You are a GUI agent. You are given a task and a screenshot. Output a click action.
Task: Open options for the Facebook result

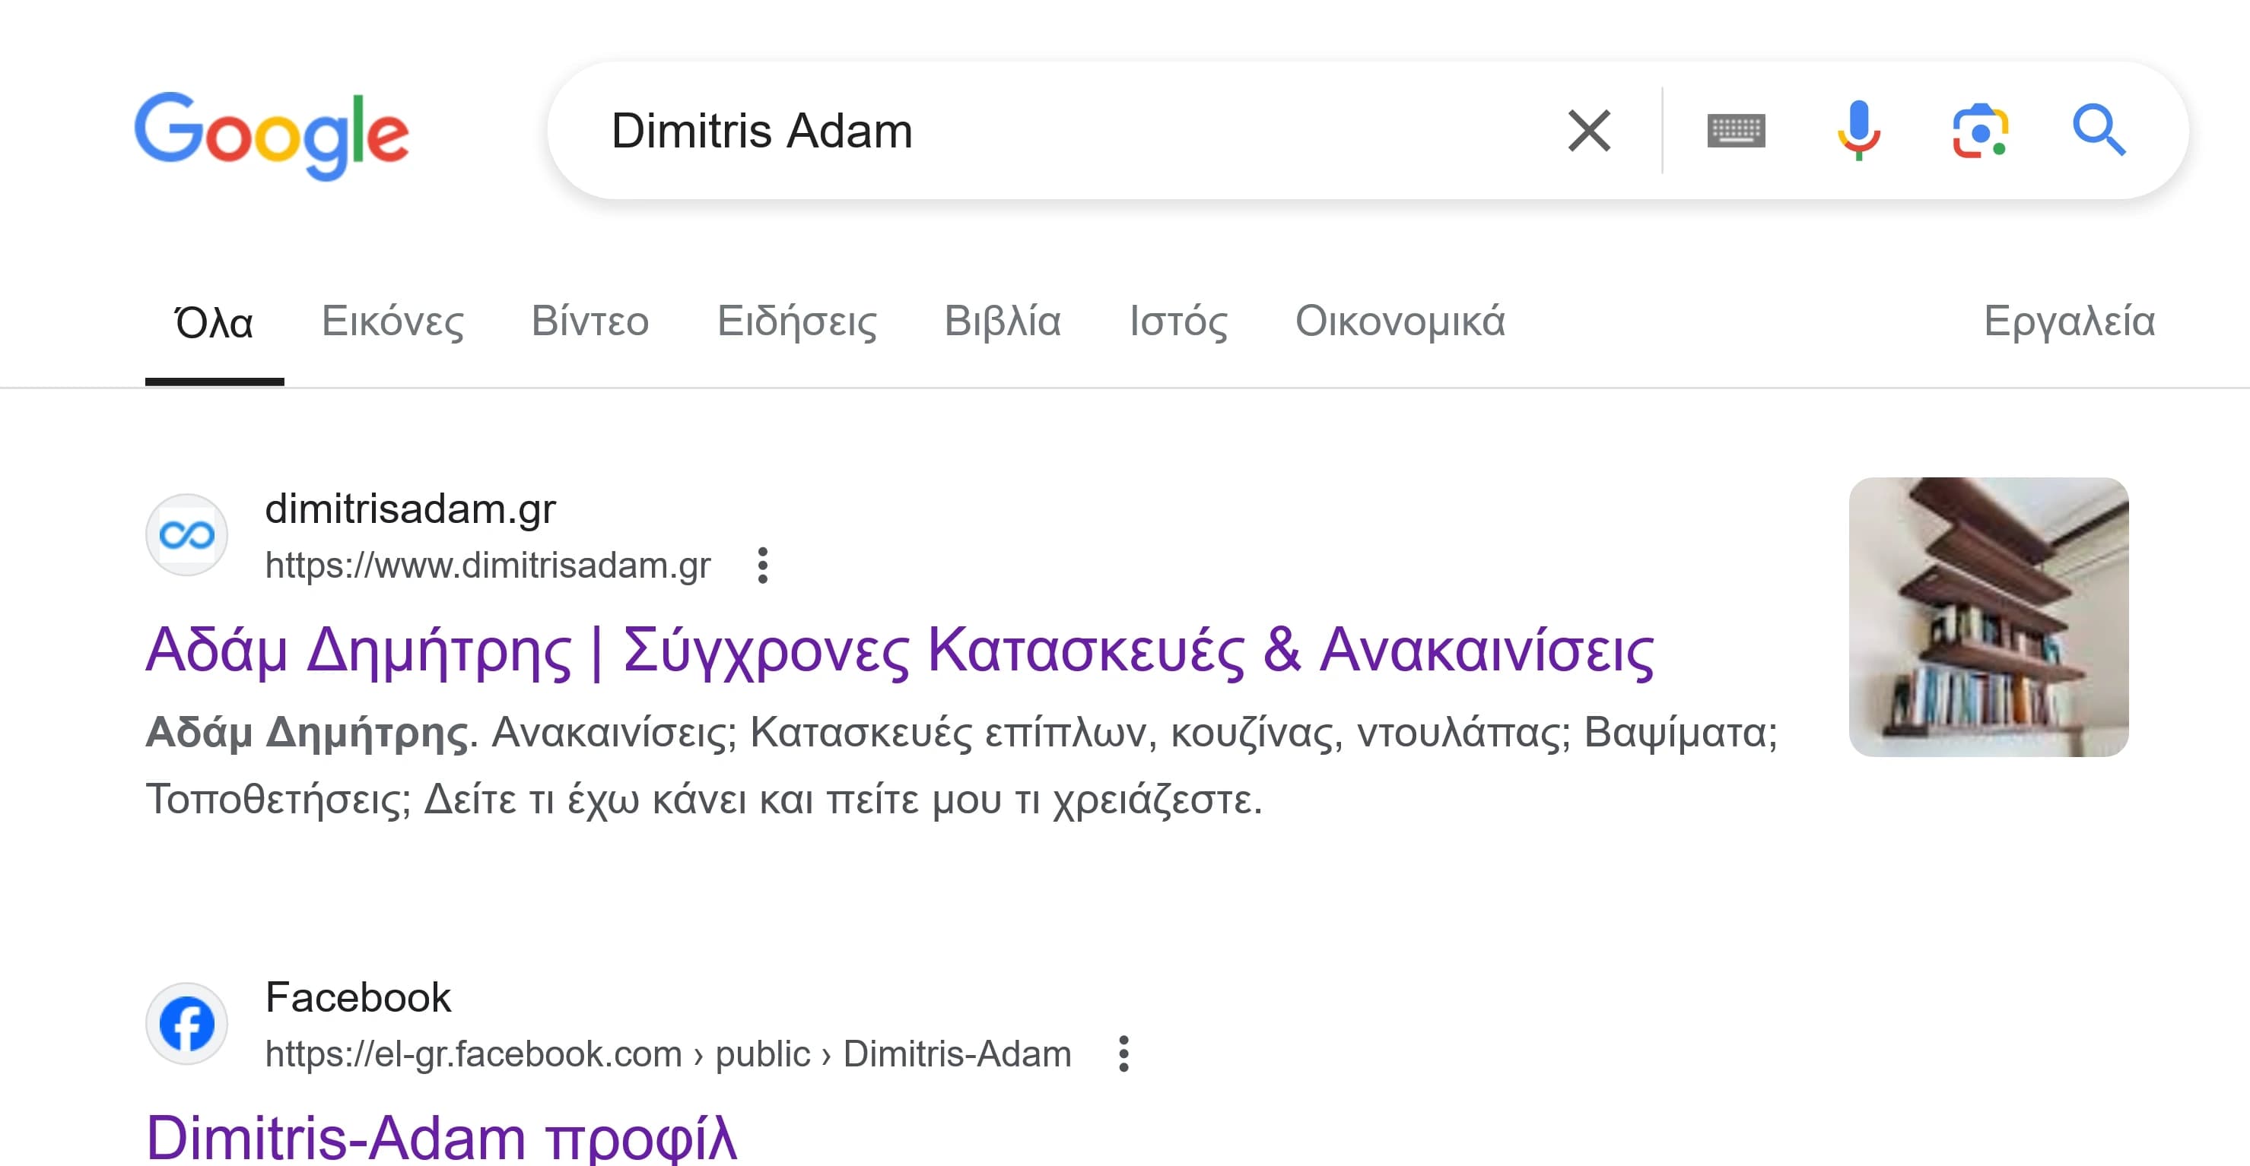[x=1123, y=1054]
